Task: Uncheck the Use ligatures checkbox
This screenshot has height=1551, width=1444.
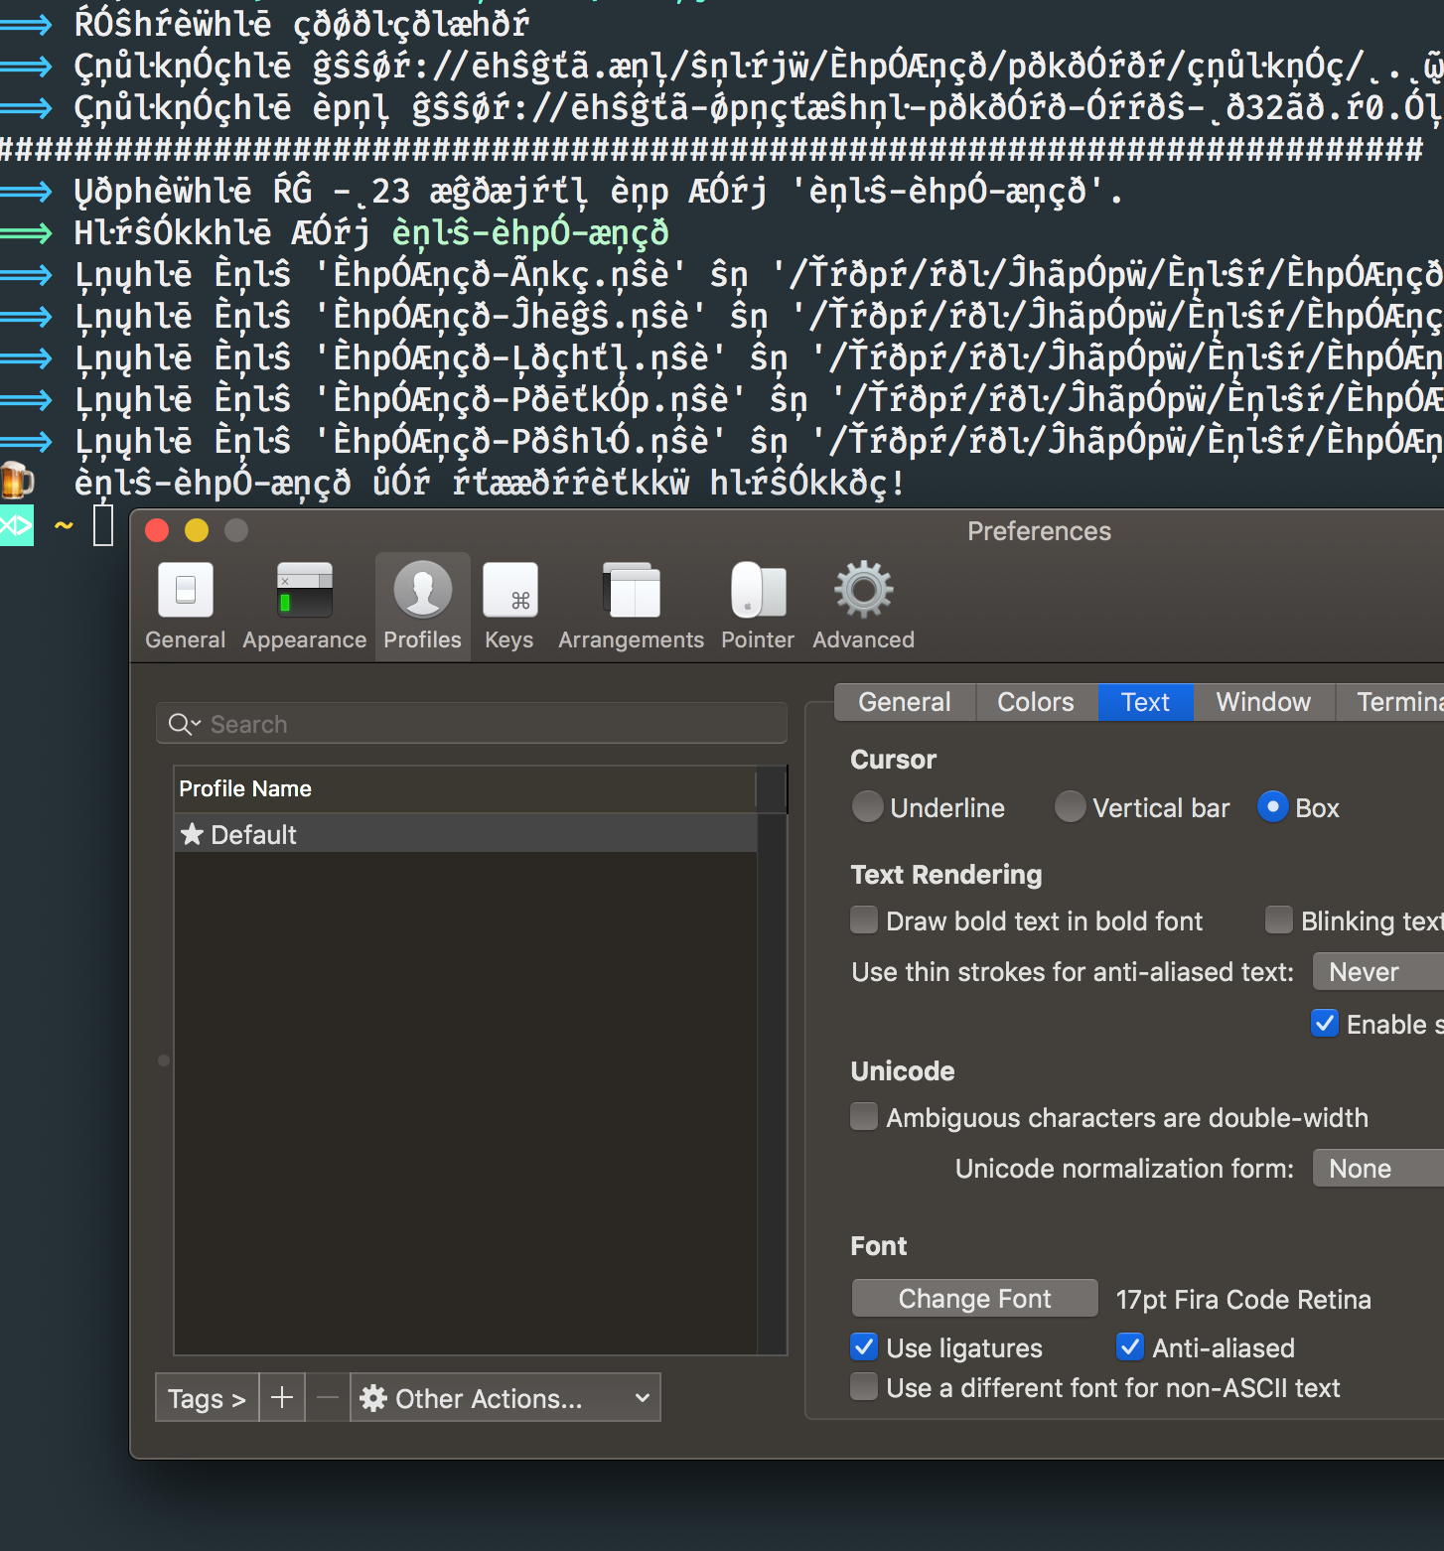Action: [863, 1346]
